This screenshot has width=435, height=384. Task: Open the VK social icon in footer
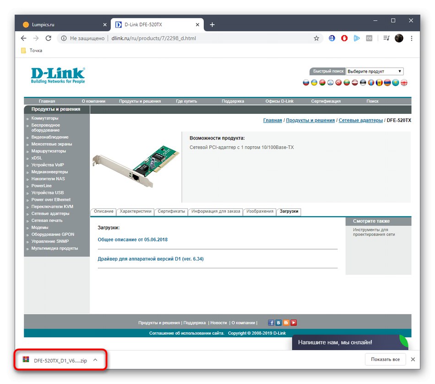click(x=278, y=323)
